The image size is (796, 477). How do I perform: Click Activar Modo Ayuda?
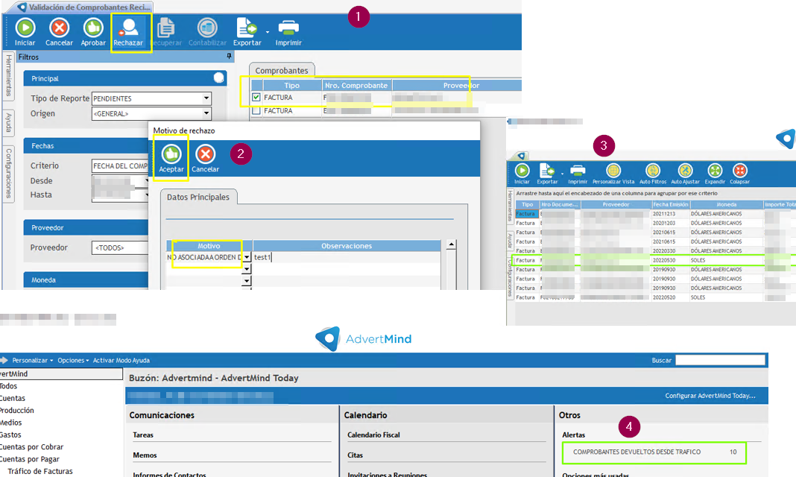[121, 360]
